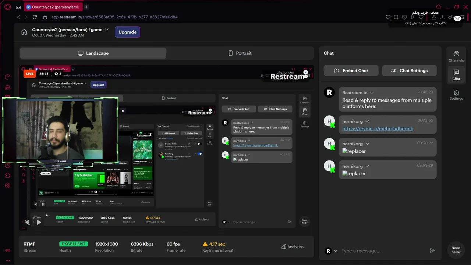Go to Restream home icon

point(24,32)
